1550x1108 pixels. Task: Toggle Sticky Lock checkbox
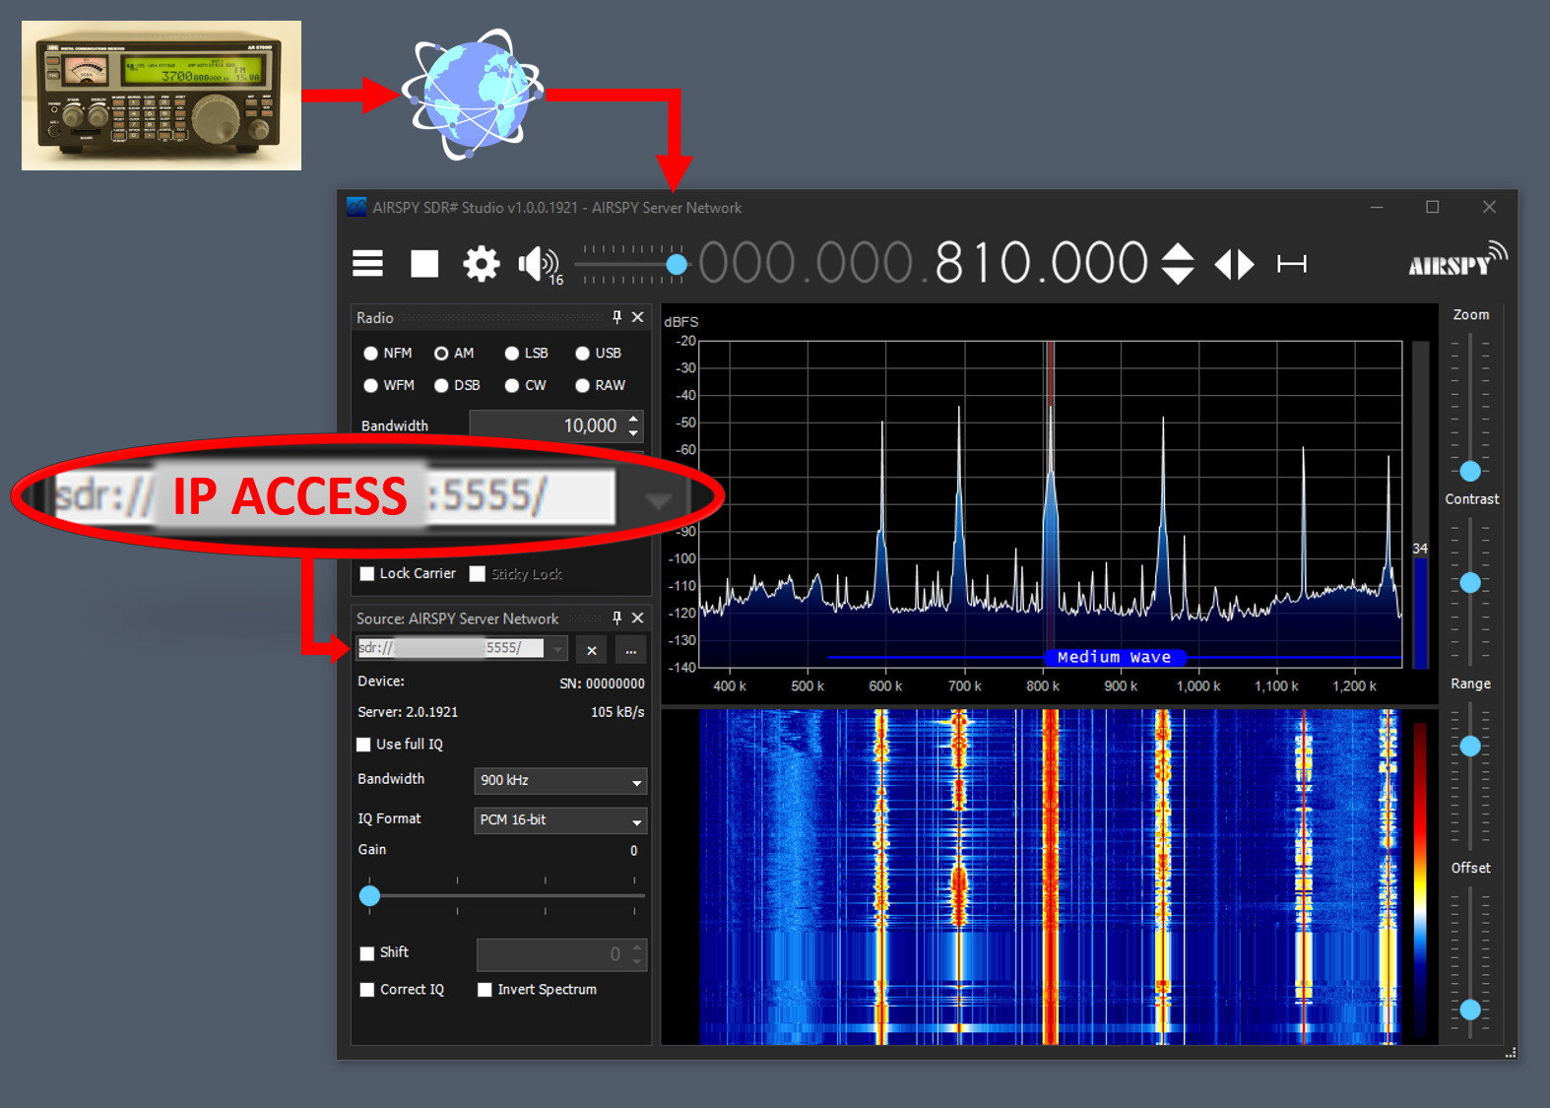click(478, 574)
